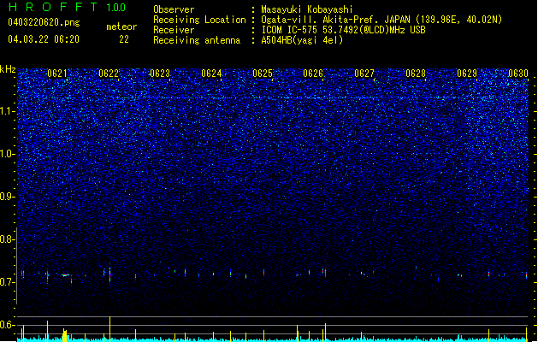Click the 0623 time marker
The width and height of the screenshot is (538, 342).
pyautogui.click(x=160, y=74)
